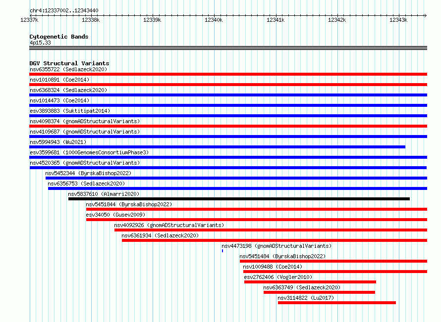Click the chr4:12337002..12343440 region label
This screenshot has width=441, height=322.
(x=64, y=10)
